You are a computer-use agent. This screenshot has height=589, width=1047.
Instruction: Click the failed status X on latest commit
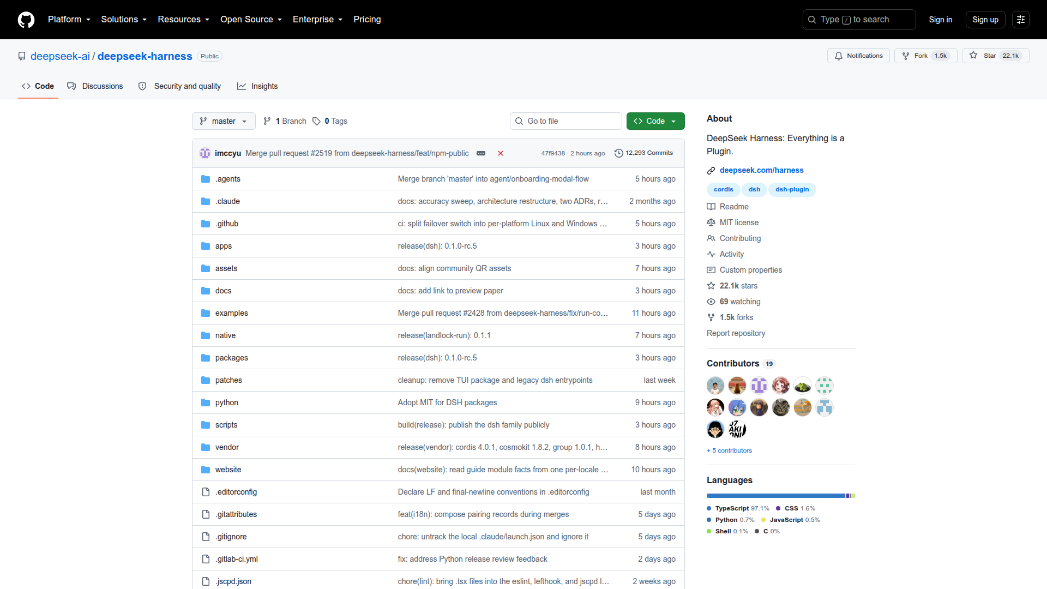click(501, 153)
